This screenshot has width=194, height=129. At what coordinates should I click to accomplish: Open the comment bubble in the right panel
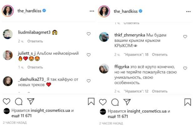pos(115,102)
